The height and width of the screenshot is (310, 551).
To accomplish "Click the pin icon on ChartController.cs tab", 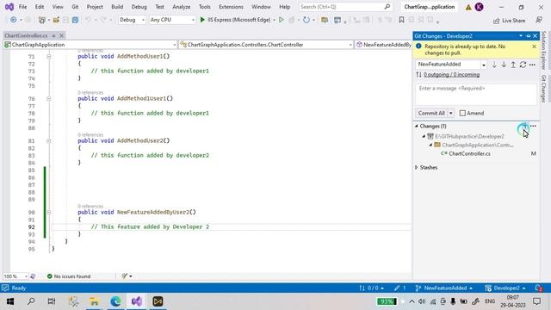I will click(x=53, y=35).
